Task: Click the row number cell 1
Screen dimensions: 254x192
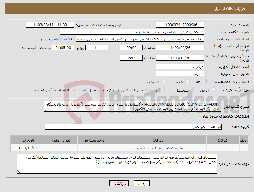Action: tap(244, 148)
